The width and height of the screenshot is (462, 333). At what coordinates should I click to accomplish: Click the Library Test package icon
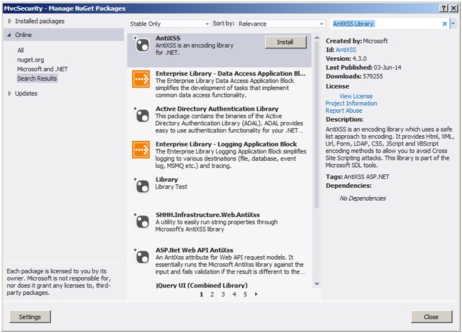141,185
